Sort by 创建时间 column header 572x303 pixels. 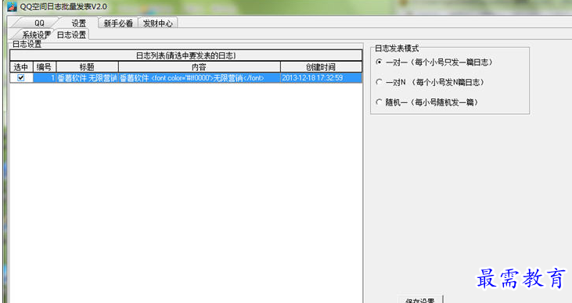tap(321, 67)
